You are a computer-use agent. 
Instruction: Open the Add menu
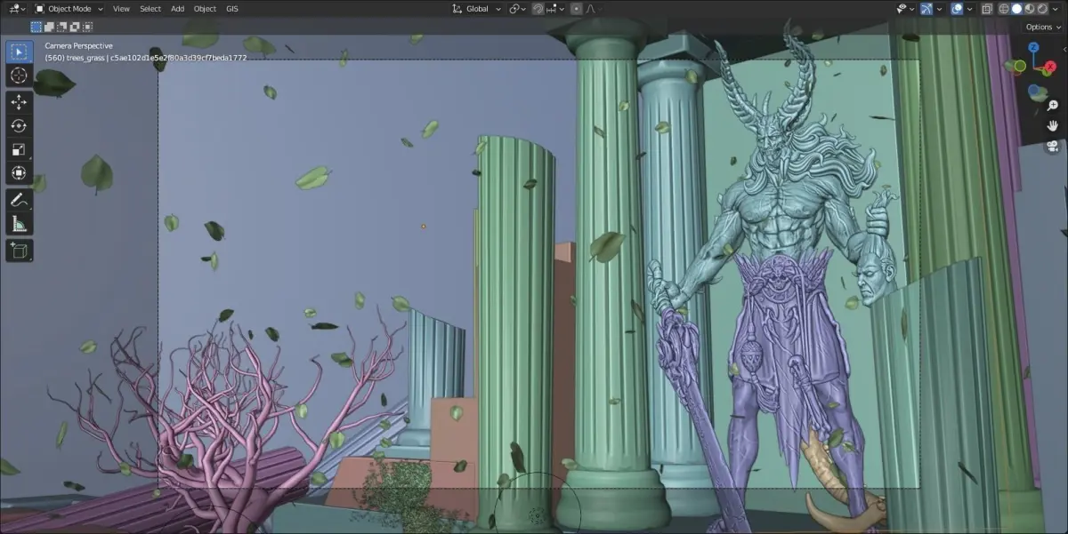(178, 9)
